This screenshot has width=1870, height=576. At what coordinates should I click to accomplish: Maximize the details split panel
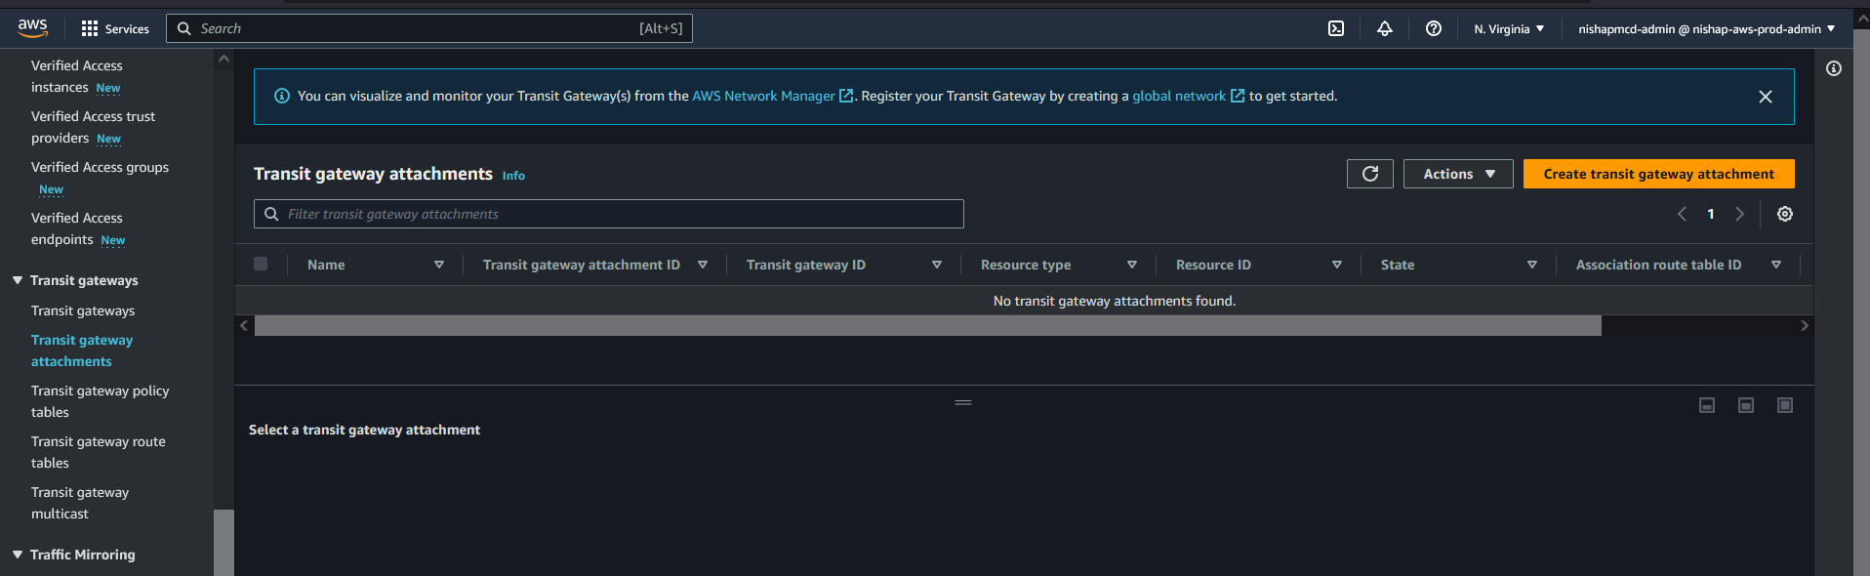pyautogui.click(x=1784, y=405)
